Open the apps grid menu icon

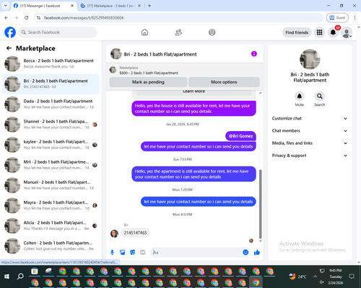pos(319,32)
